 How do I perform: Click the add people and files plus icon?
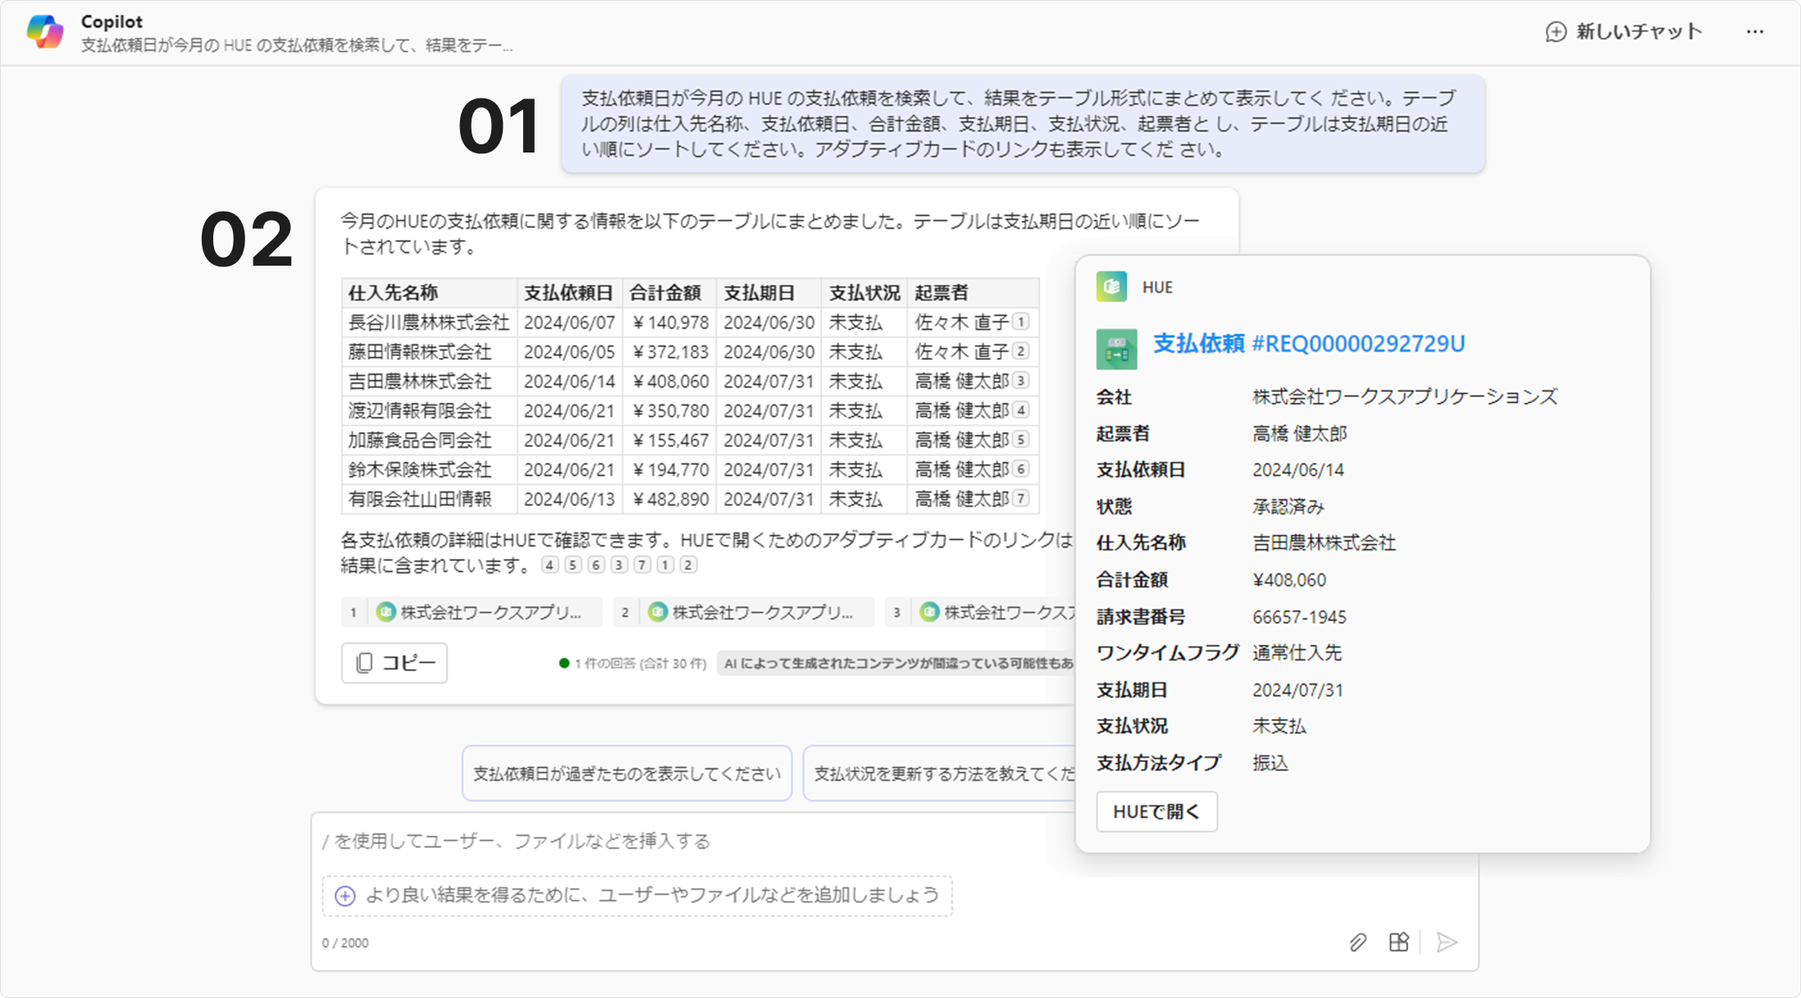click(x=345, y=895)
